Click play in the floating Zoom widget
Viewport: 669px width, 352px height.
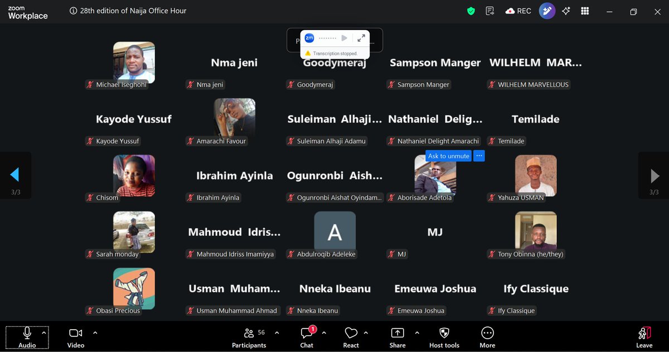[x=345, y=38]
